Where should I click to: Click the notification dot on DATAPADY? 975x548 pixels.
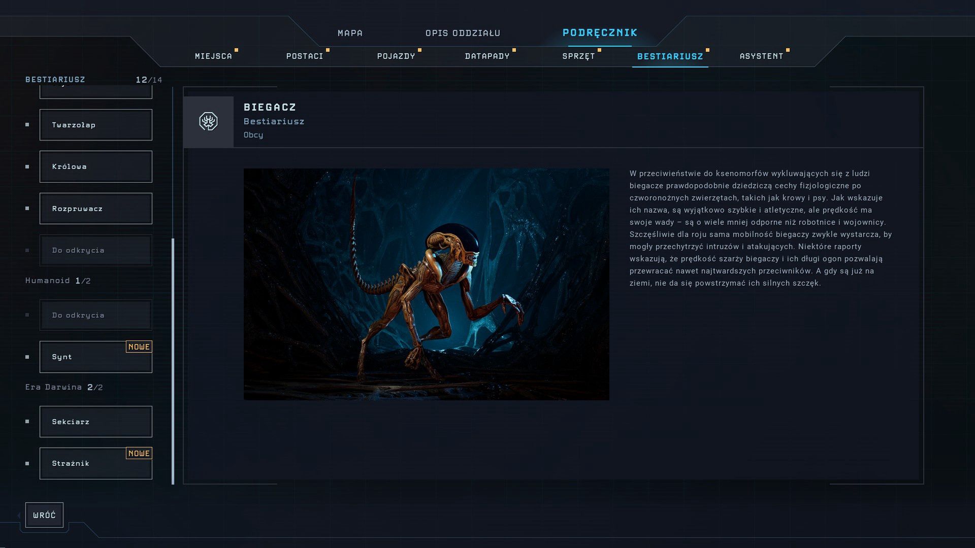[x=514, y=50]
